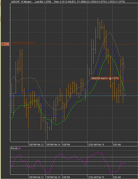Image resolution: width=138 pixels, height=179 pixels.
Task: Click the Last Bid: 1.0769 readout
Action: click(43, 2)
